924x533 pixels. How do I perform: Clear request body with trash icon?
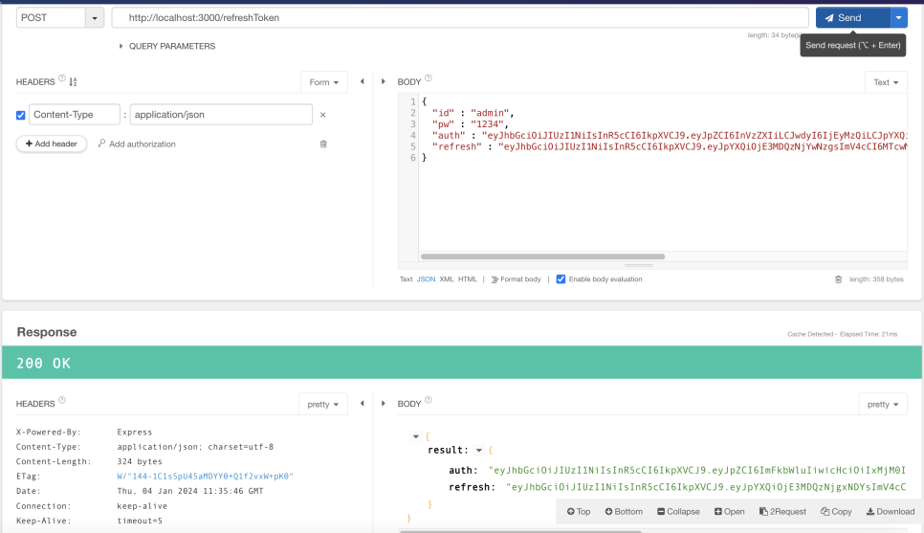pyautogui.click(x=839, y=279)
